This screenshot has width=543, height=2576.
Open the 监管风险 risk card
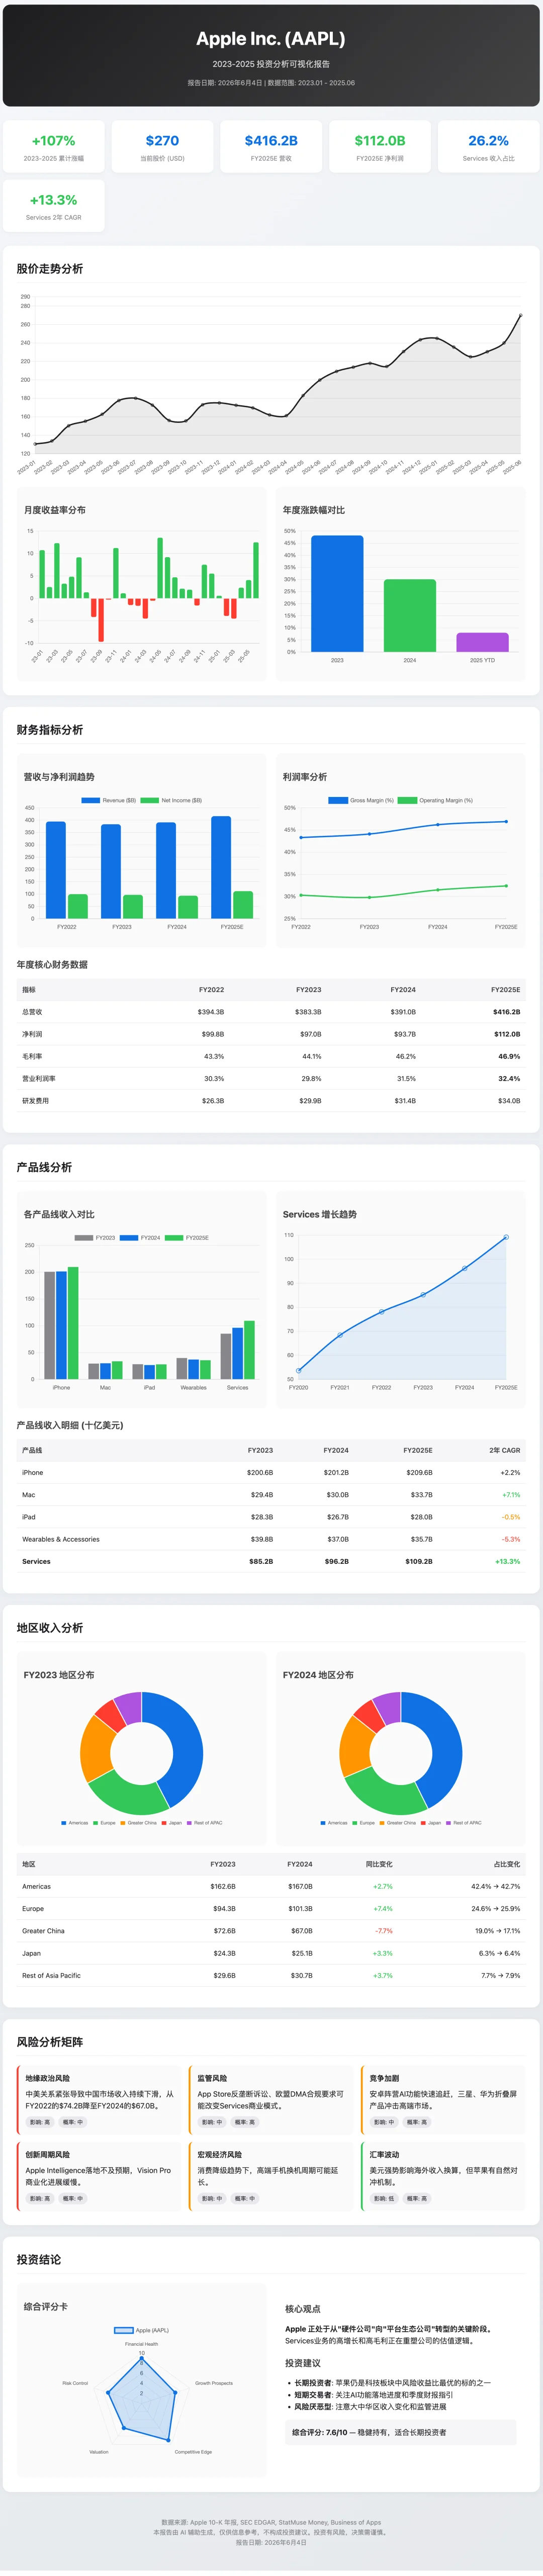[270, 2100]
